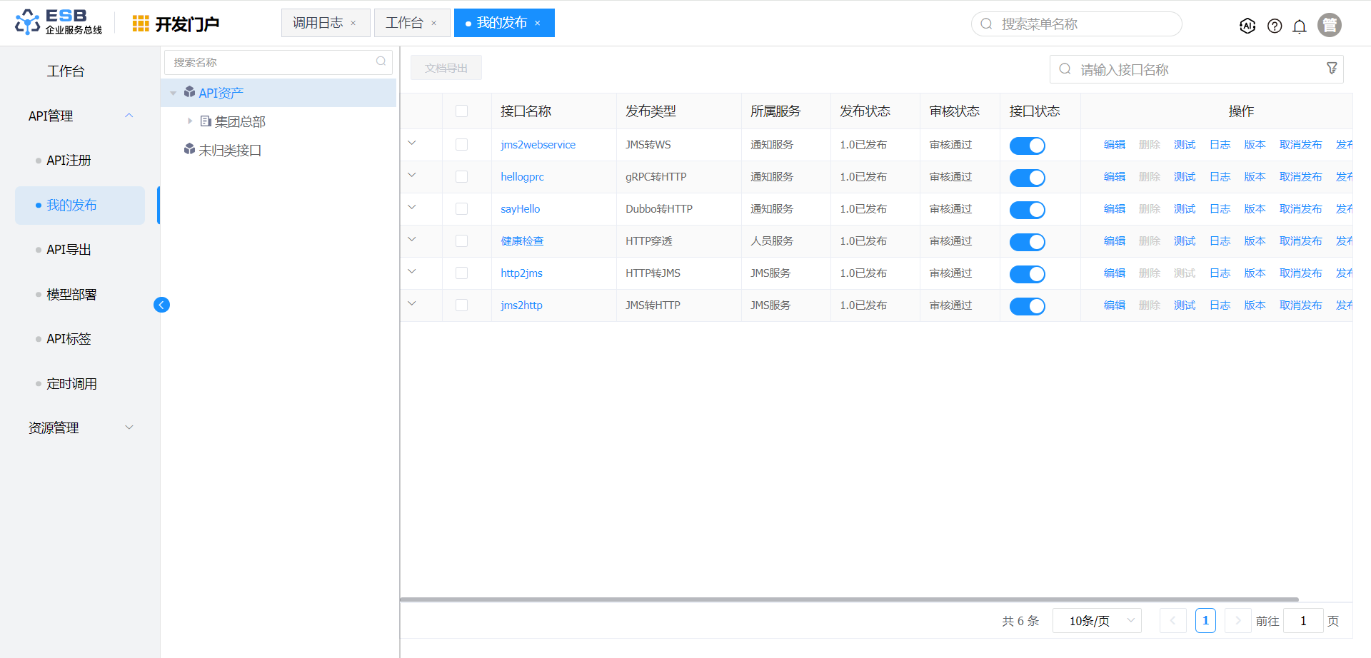Click the tree search magnifier icon
This screenshot has width=1371, height=658.
coord(381,62)
